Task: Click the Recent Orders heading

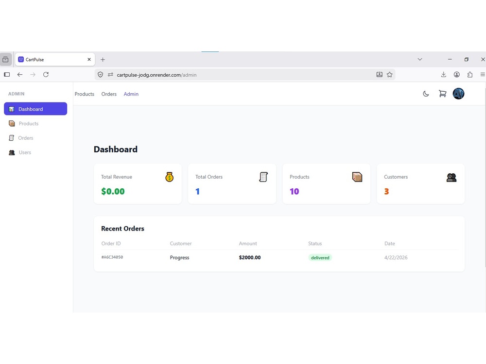Action: click(123, 229)
